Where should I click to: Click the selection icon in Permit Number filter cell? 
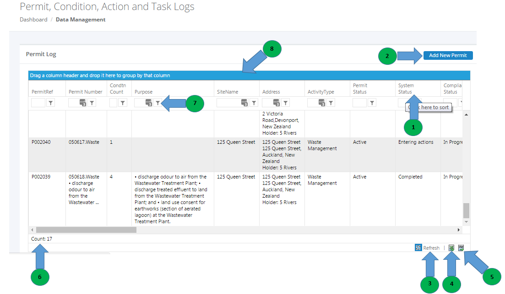point(83,102)
